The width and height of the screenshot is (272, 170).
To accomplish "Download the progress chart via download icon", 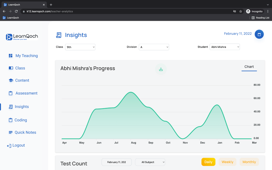I will click(x=161, y=69).
